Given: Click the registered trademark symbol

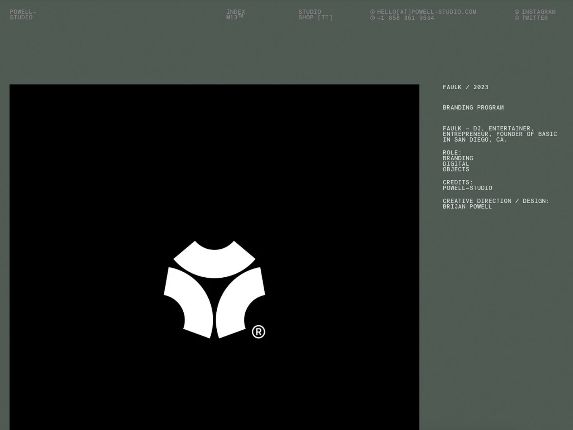Looking at the screenshot, I should (259, 332).
